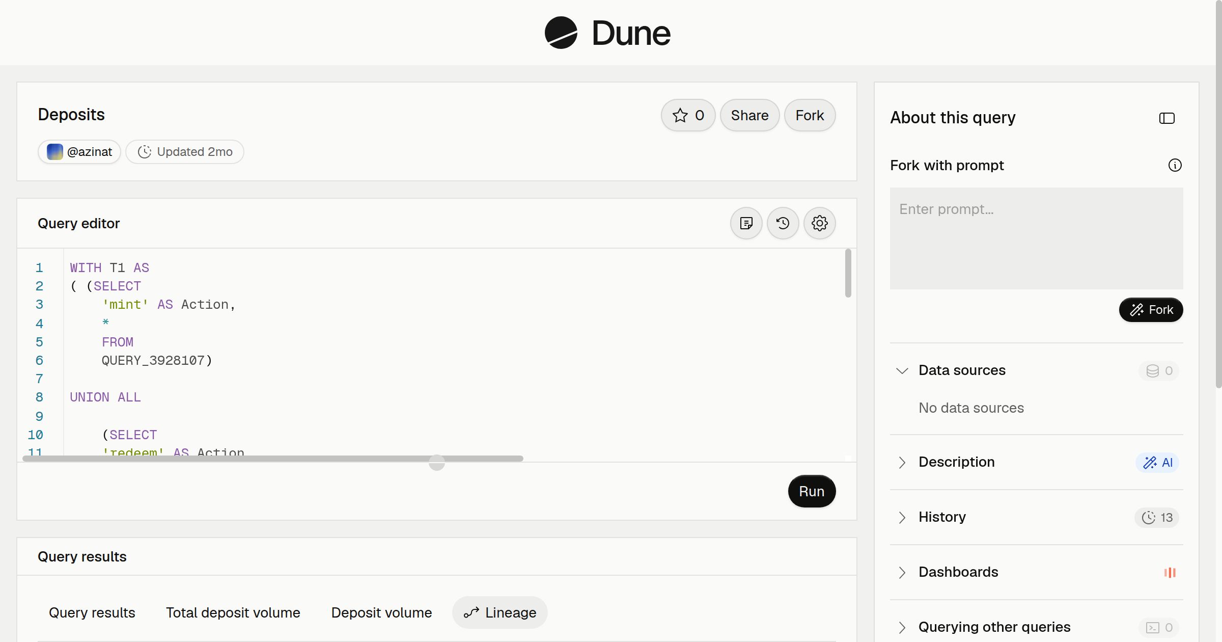
Task: Click the @azinat author avatar chip
Action: click(79, 152)
